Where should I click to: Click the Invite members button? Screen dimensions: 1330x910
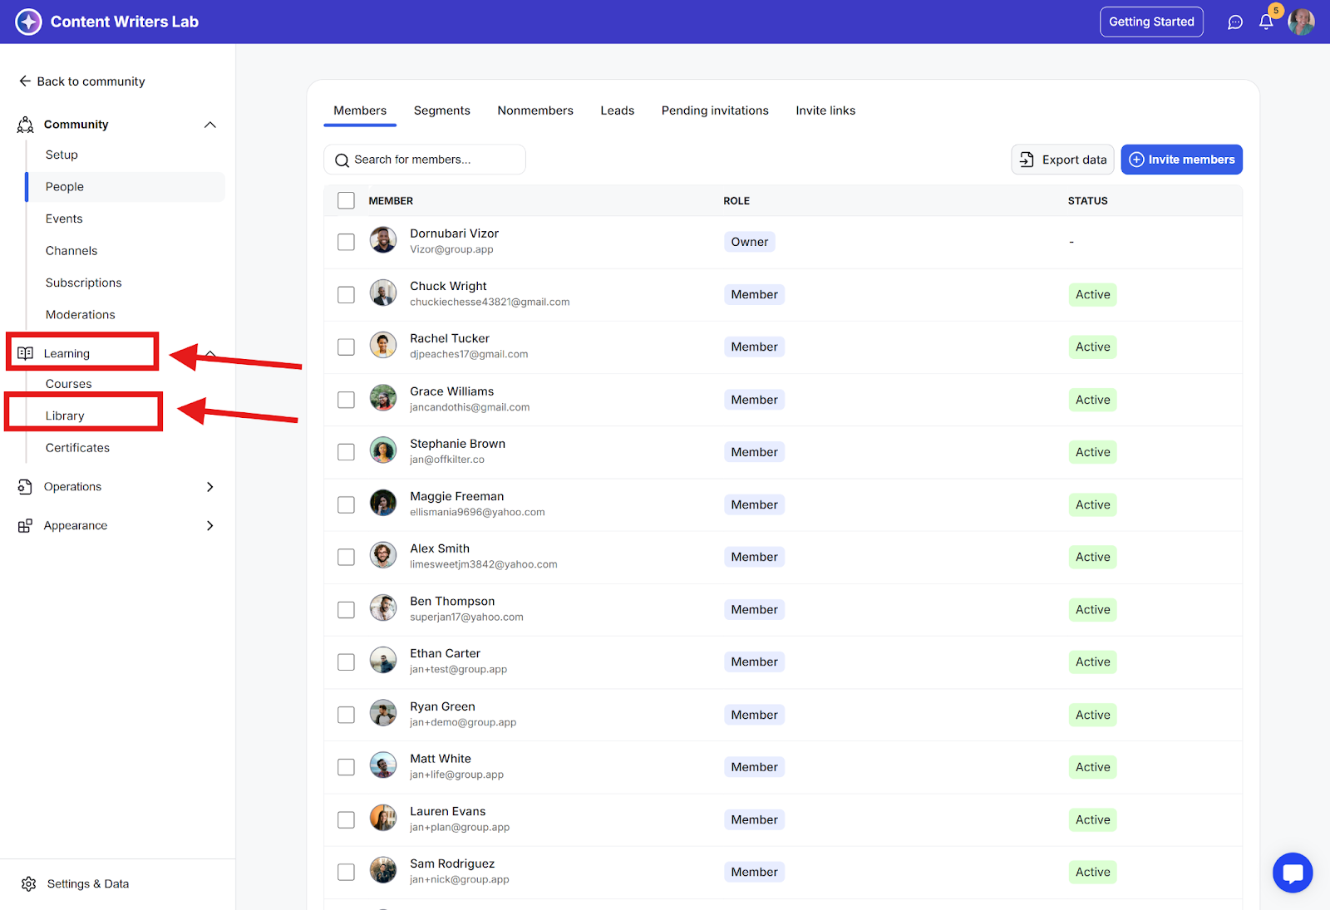(x=1181, y=160)
